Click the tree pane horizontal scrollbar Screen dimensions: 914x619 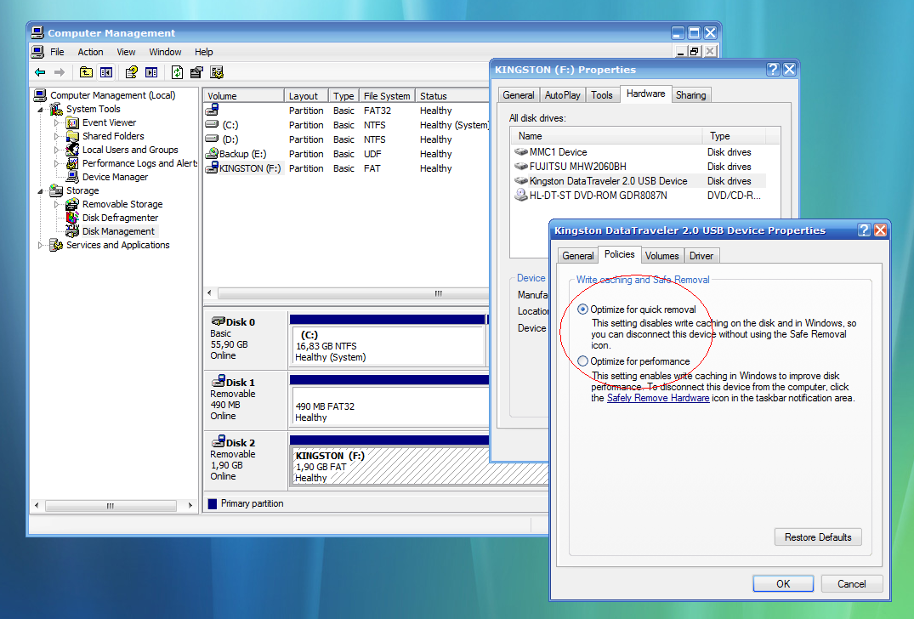(x=111, y=506)
